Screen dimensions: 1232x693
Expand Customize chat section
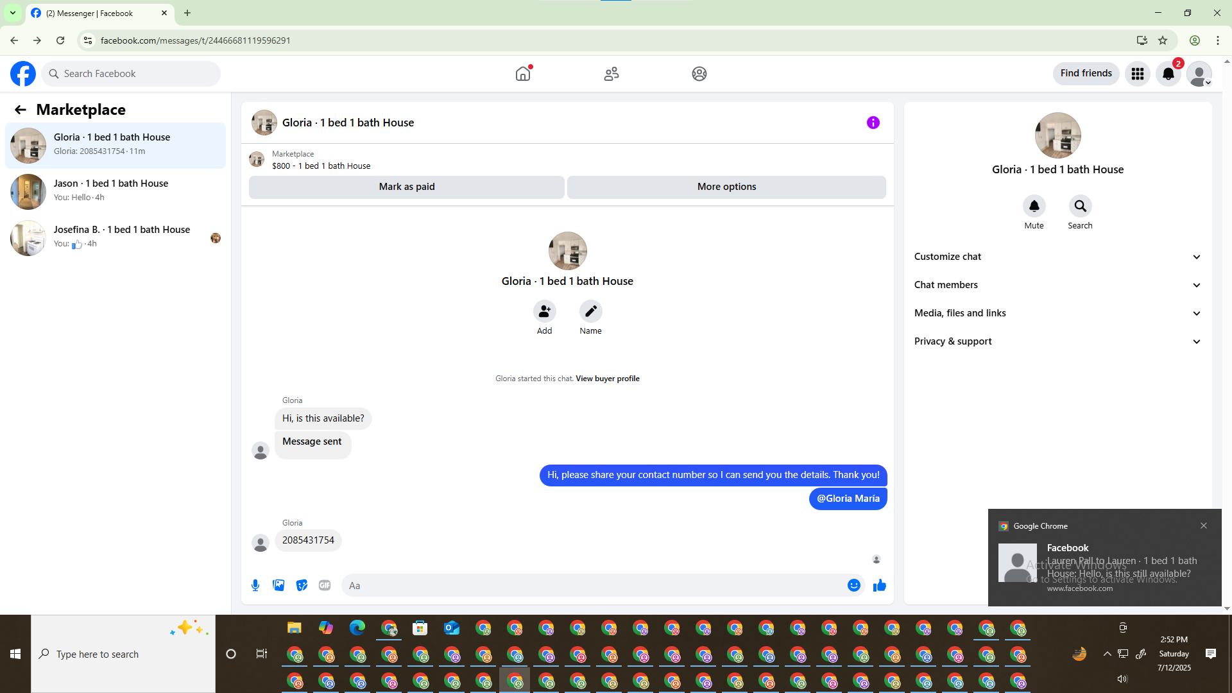1057,257
